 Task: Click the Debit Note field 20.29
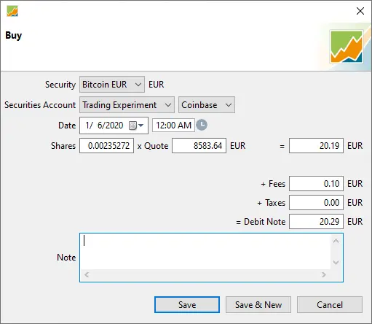[x=316, y=222]
